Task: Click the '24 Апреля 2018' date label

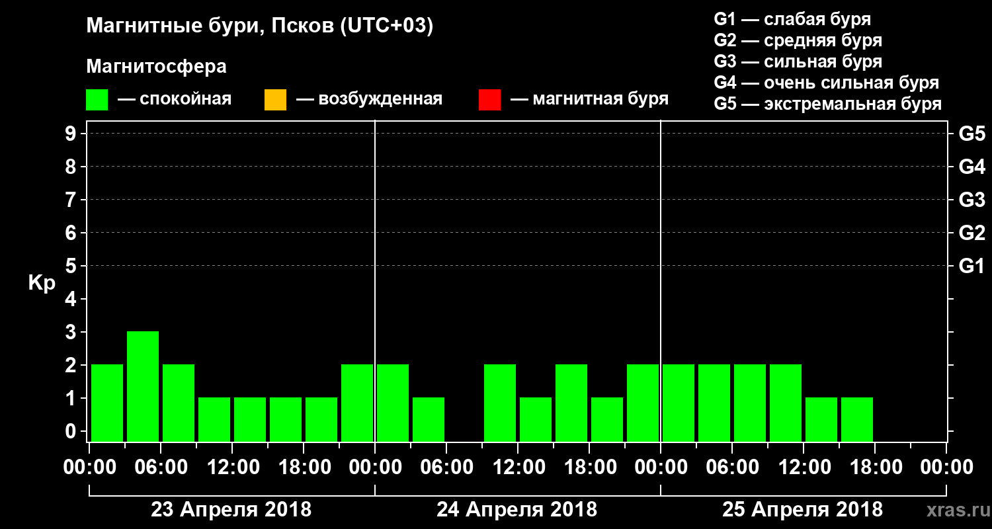Action: coord(517,510)
